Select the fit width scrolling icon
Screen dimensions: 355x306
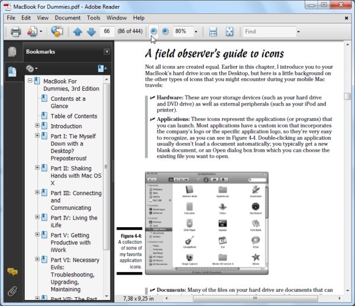(213, 31)
